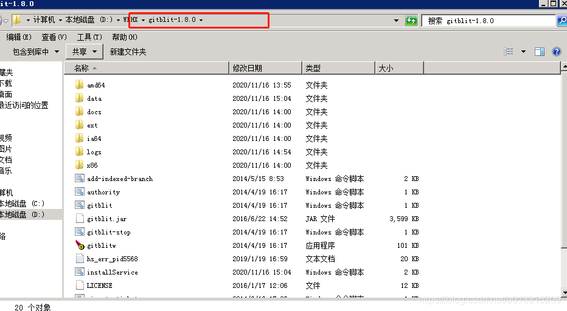This screenshot has height=311, width=567.
Task: Click gitblit-1.8.0 in the address breadcrumb
Action: pos(172,20)
